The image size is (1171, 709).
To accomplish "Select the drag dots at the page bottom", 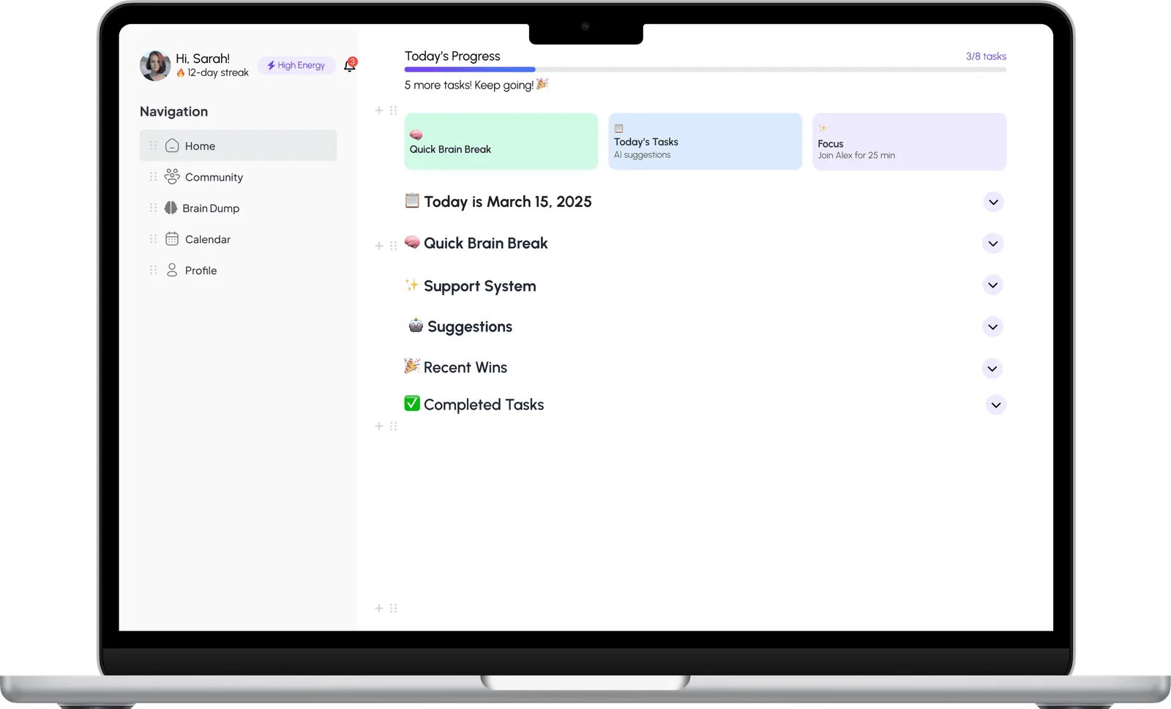I will pyautogui.click(x=393, y=608).
